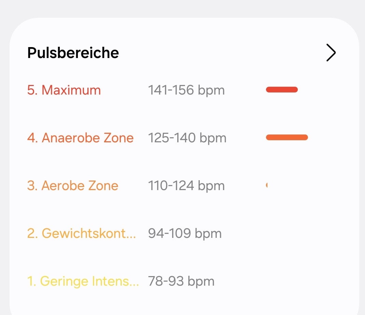Open heart rate zones details chevron
This screenshot has height=315, width=365.
tap(331, 53)
